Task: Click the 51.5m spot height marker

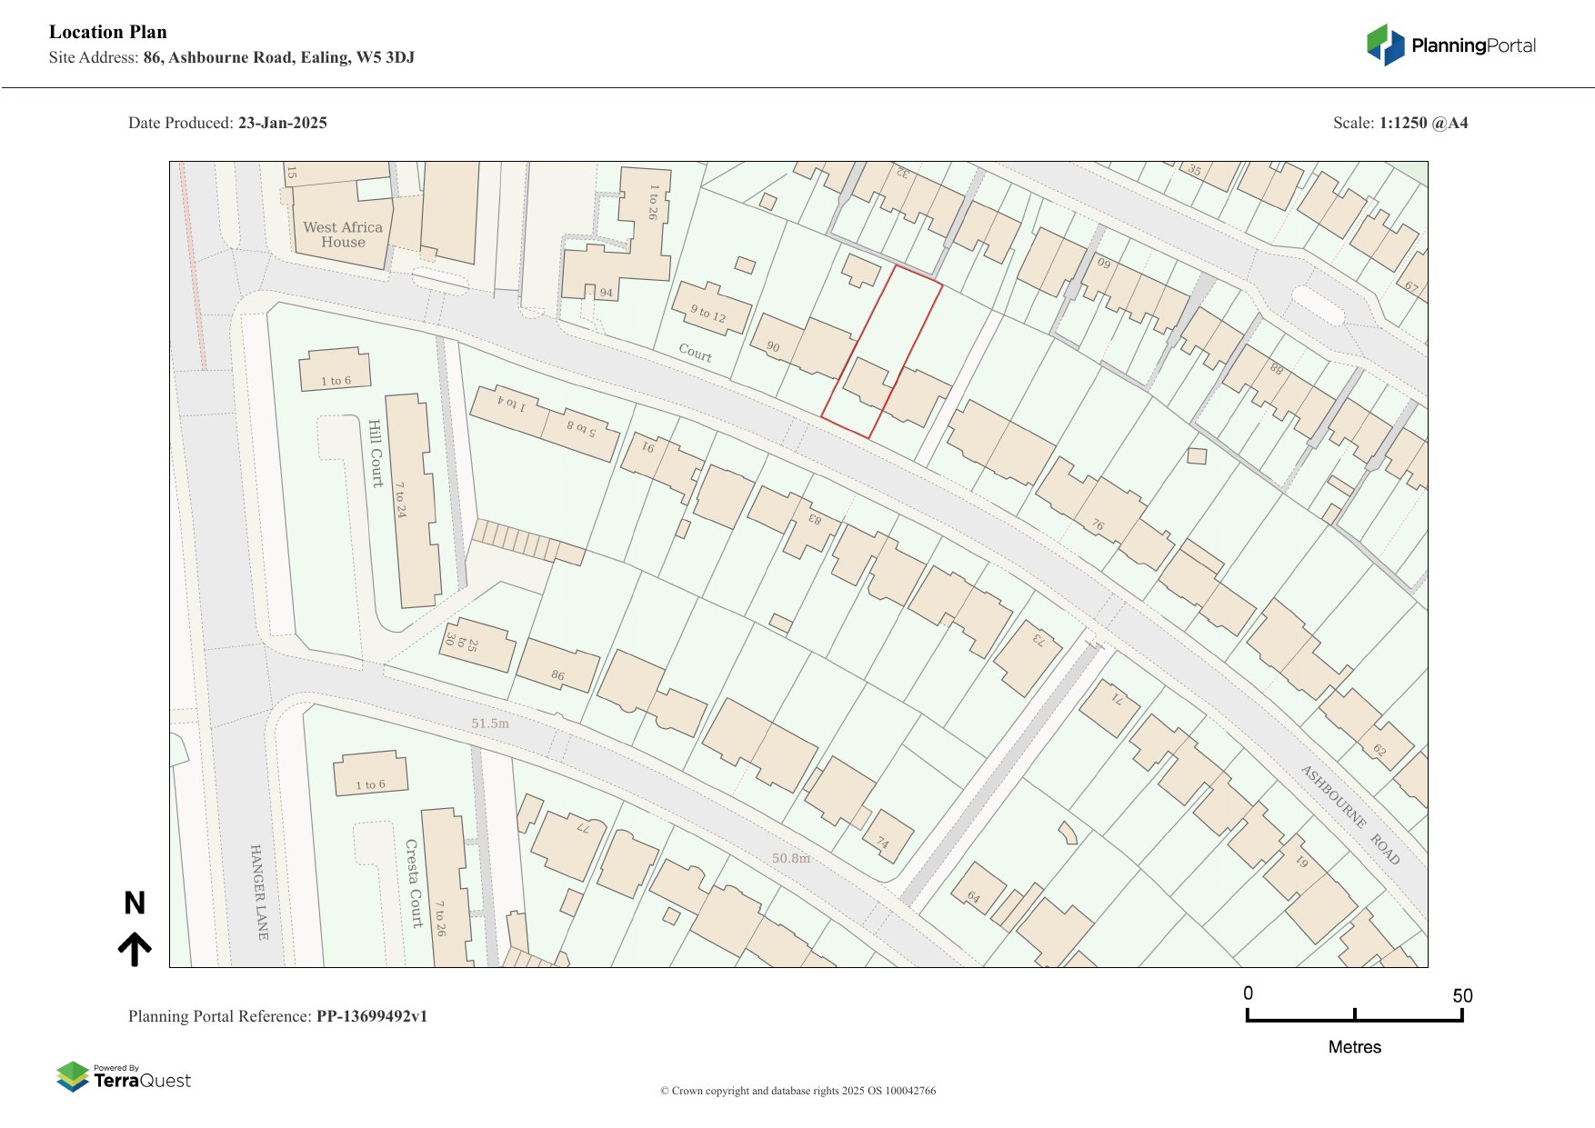Action: pyautogui.click(x=490, y=724)
